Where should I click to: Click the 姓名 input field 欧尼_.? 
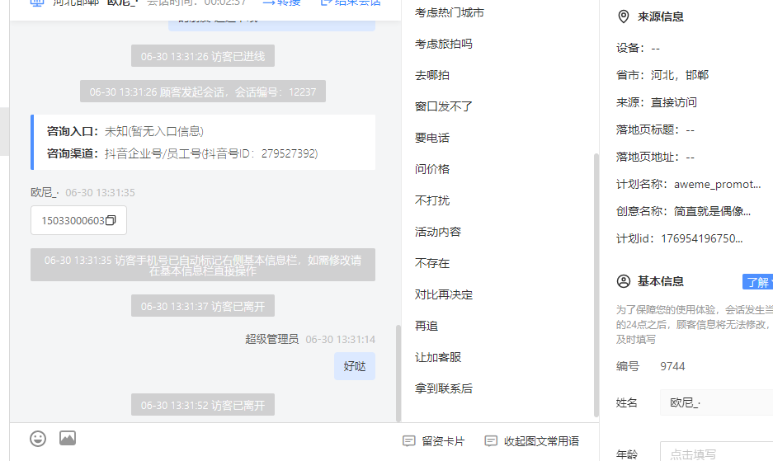click(x=716, y=402)
